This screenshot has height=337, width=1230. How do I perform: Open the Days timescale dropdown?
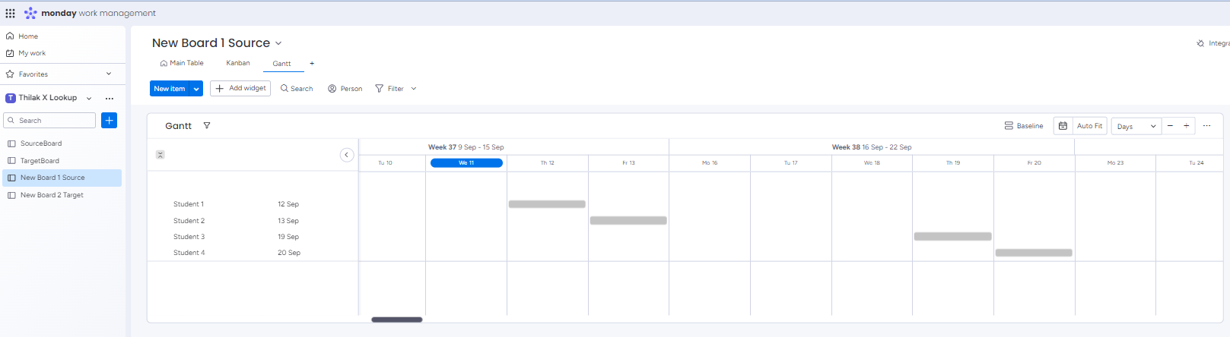pyautogui.click(x=1136, y=127)
